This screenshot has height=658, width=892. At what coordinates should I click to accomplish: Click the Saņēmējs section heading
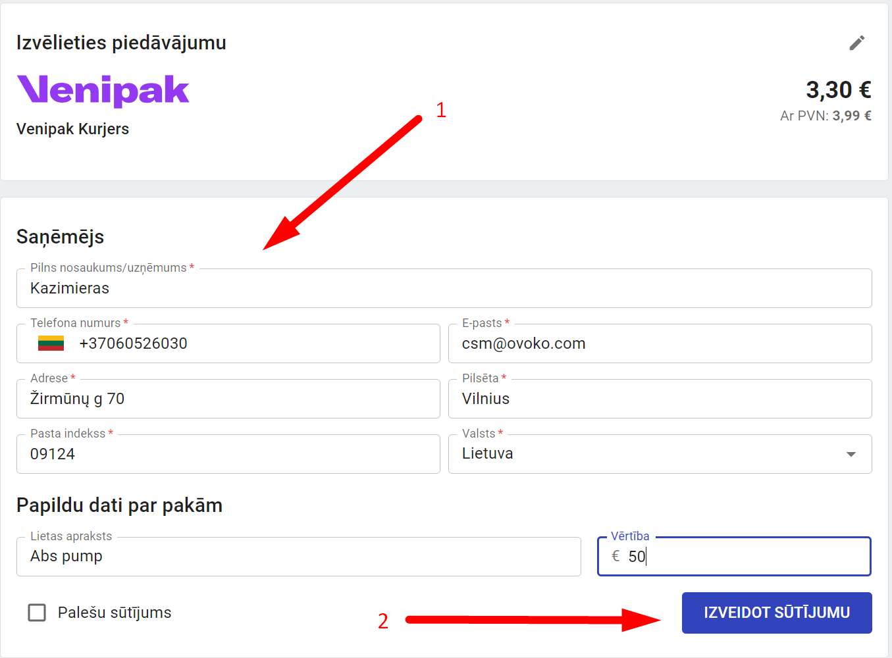(x=60, y=237)
